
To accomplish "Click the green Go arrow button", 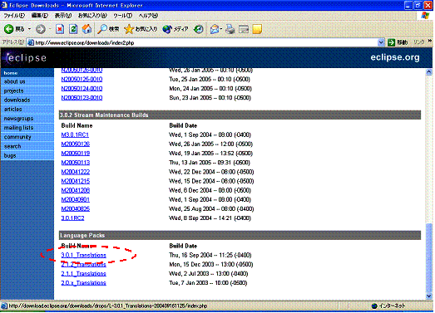I will tap(391, 42).
